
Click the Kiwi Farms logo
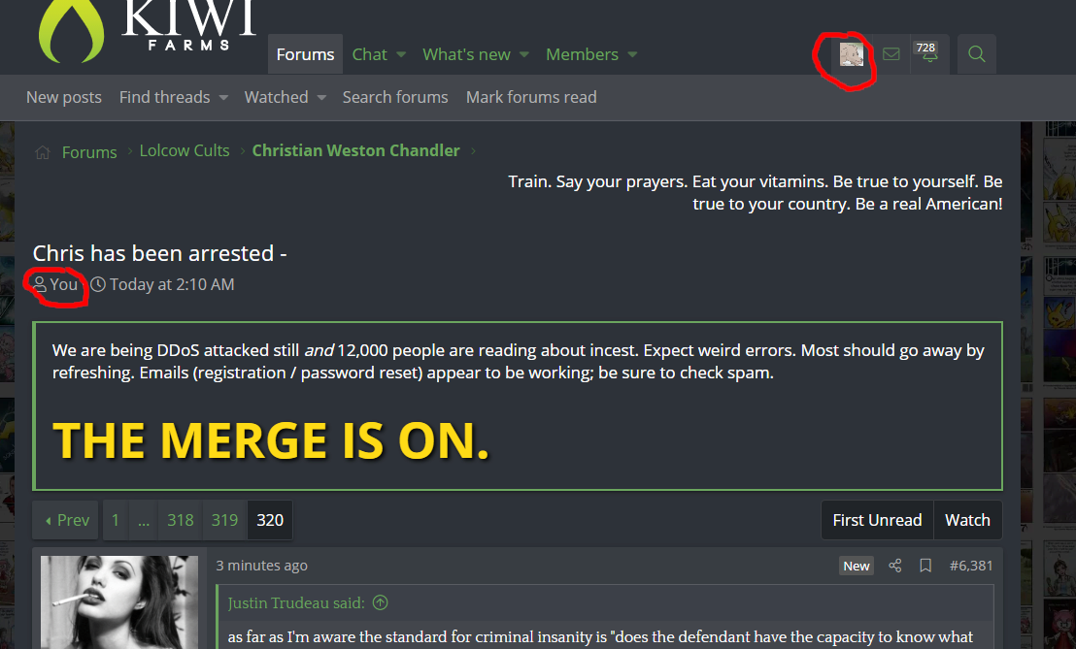148,29
